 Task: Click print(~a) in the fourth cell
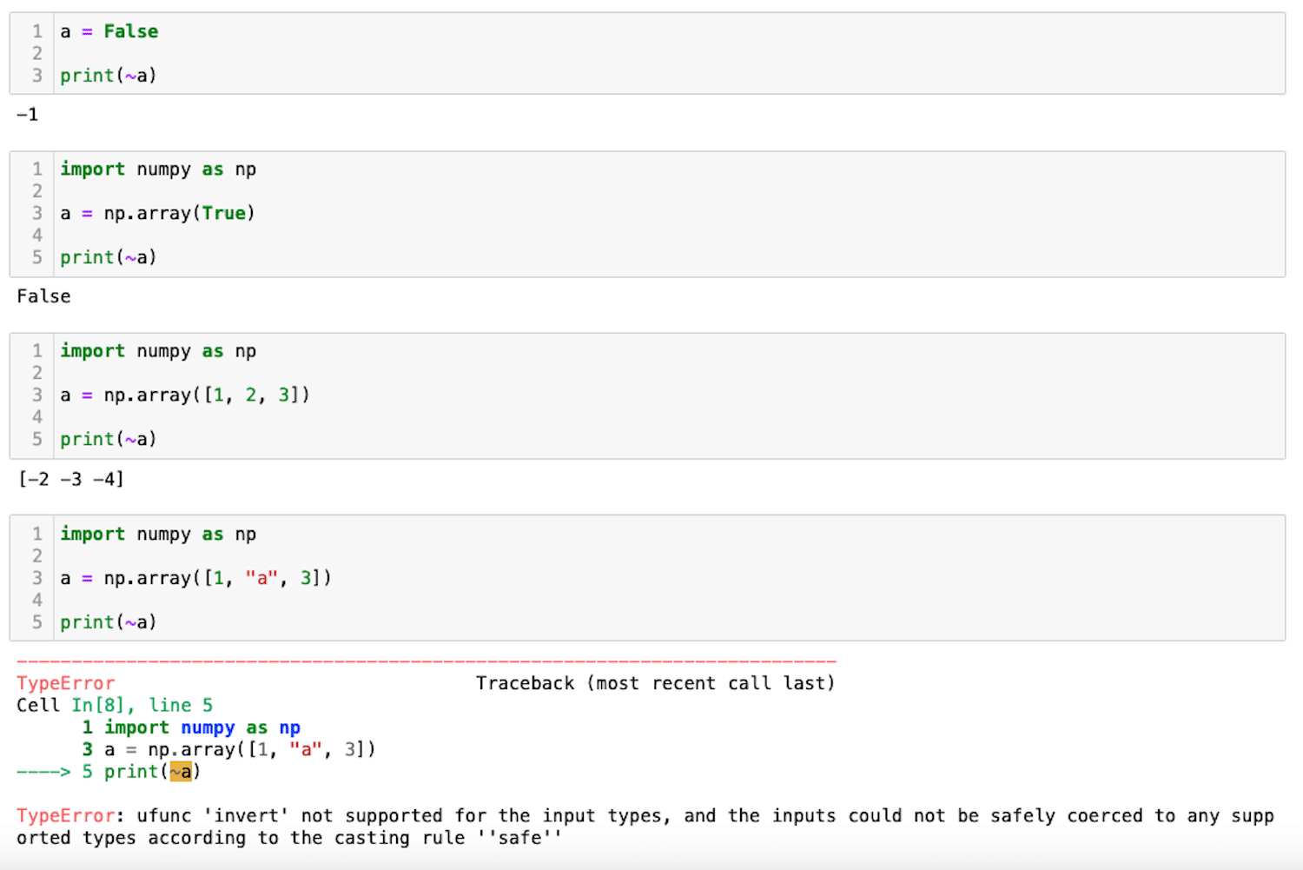(x=109, y=622)
